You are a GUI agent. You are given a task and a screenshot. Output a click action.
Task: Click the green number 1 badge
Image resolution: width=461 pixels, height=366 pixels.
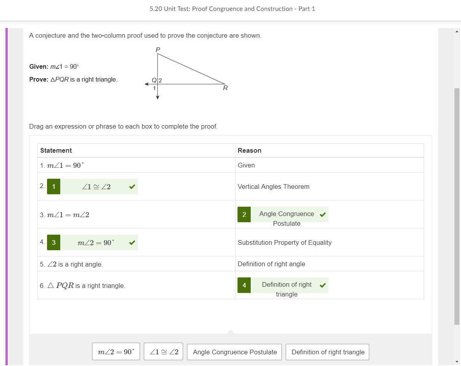click(x=54, y=187)
